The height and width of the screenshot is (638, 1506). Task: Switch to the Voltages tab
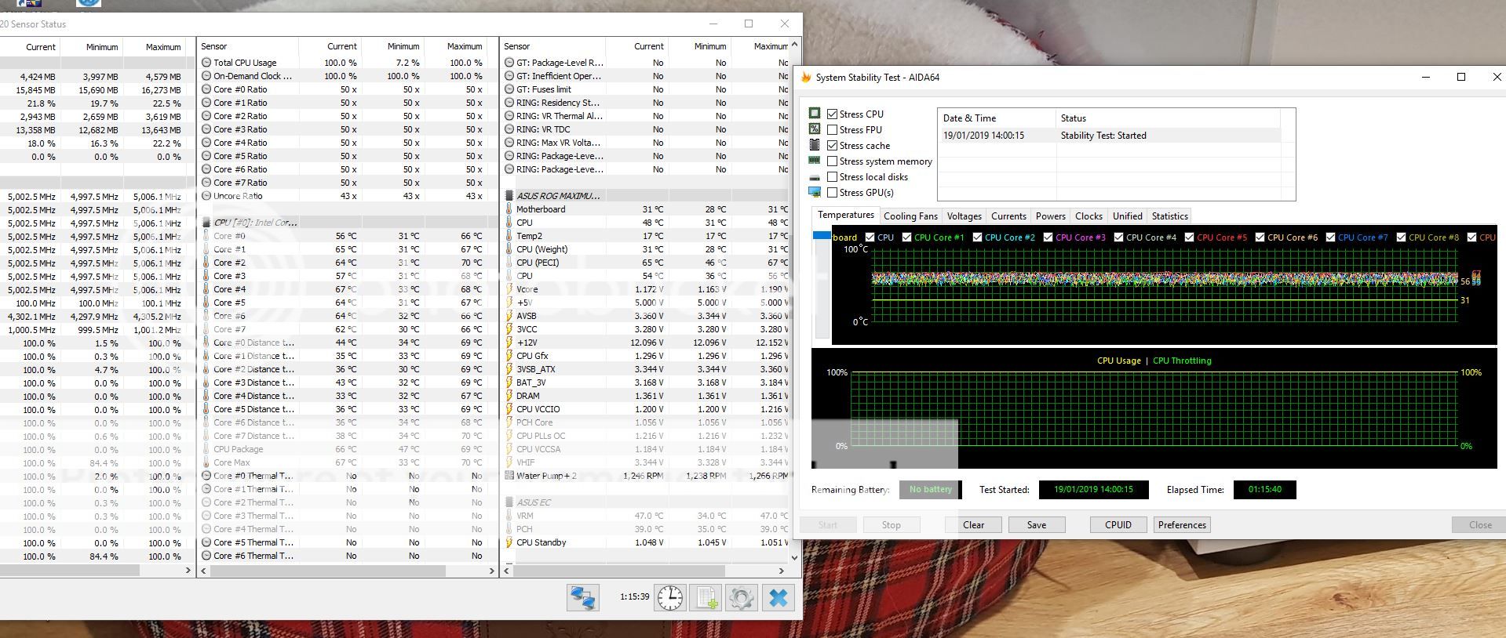coord(964,216)
